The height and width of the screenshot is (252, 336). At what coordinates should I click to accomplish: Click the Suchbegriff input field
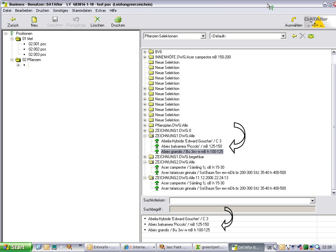point(242,209)
